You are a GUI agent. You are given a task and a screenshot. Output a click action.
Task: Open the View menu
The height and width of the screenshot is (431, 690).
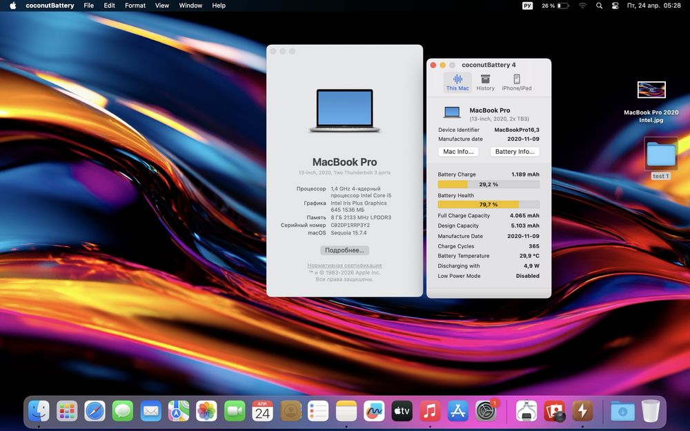tap(162, 6)
